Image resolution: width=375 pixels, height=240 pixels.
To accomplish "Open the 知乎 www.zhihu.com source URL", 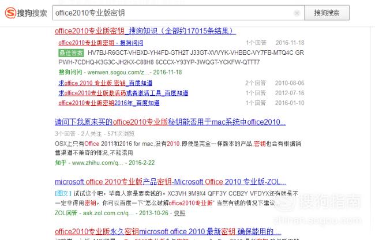I will tap(105, 163).
